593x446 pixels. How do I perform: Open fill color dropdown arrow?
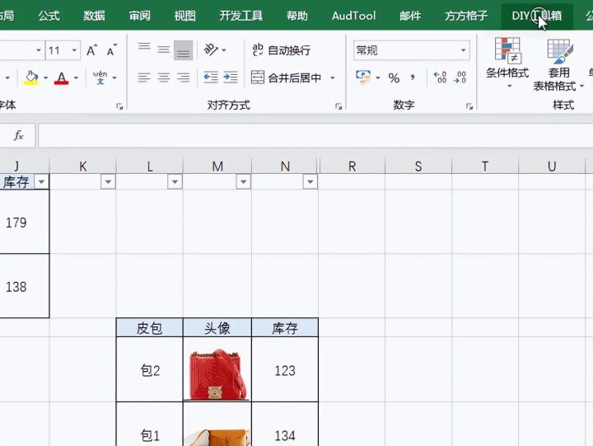pos(46,78)
